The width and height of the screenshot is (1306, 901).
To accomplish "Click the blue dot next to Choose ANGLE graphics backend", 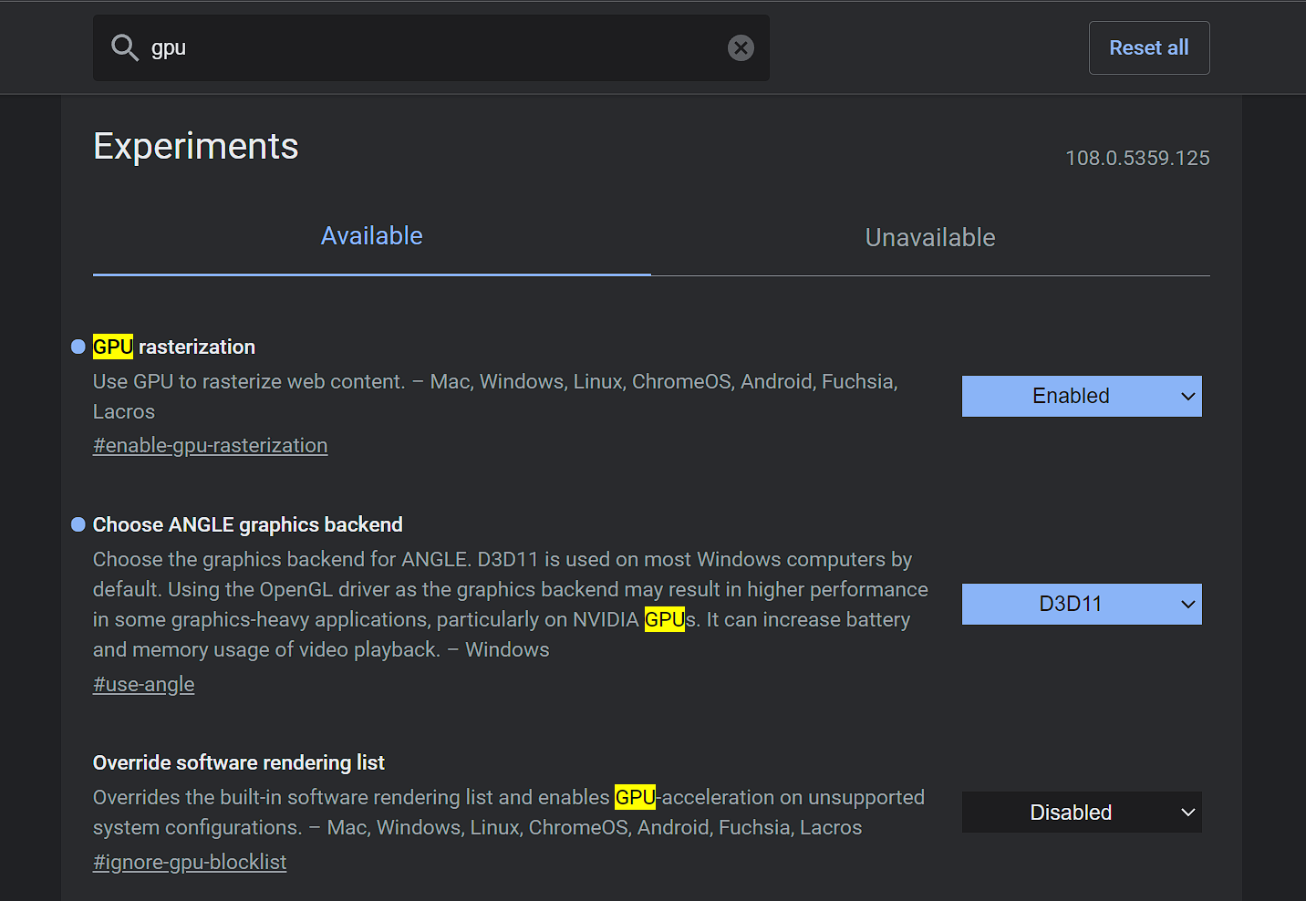I will click(78, 524).
